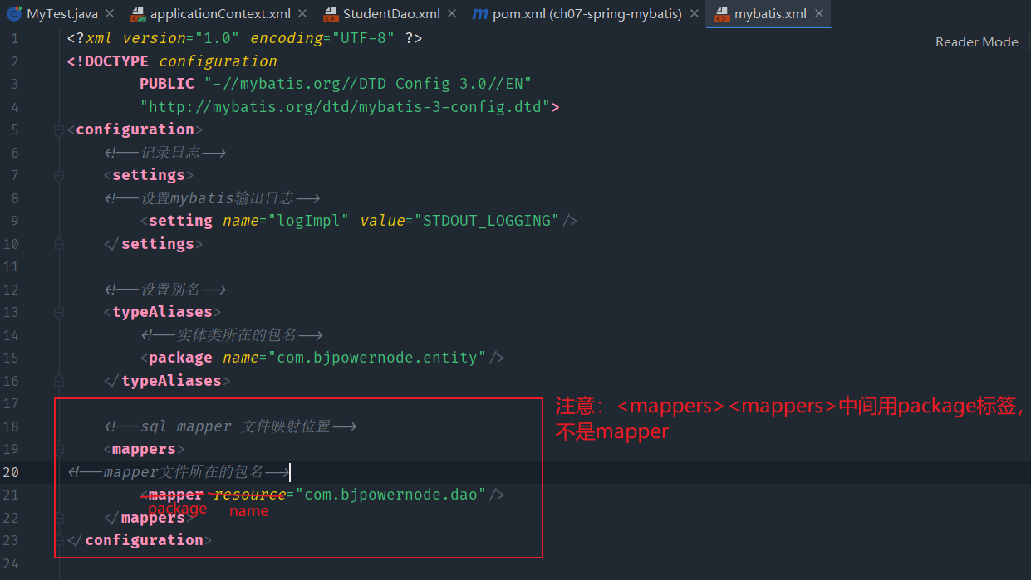The image size is (1031, 580).
Task: Click the "com.bjpowernode.dao" string
Action: tap(391, 495)
